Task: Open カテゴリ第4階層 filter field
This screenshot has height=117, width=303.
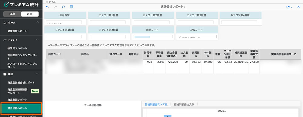Action: 240,22
